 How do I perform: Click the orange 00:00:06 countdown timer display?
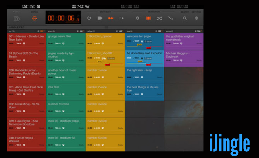(63, 18)
